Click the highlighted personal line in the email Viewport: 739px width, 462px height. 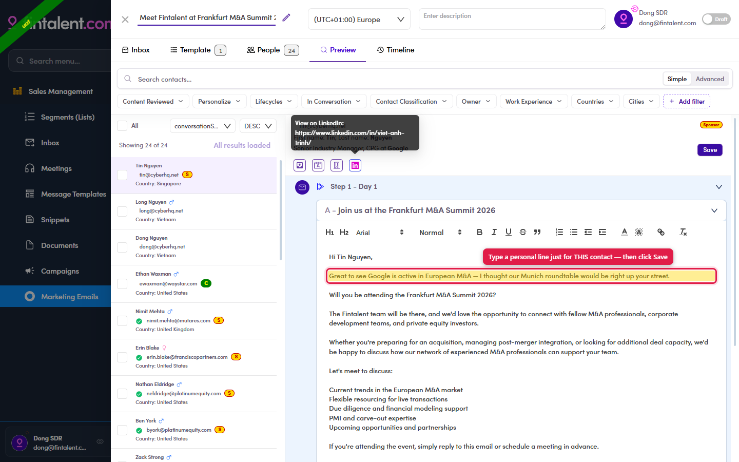[x=521, y=276]
